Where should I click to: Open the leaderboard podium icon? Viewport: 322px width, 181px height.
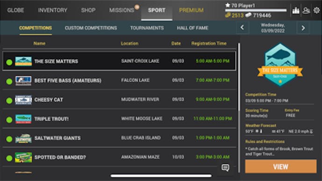tap(295, 10)
